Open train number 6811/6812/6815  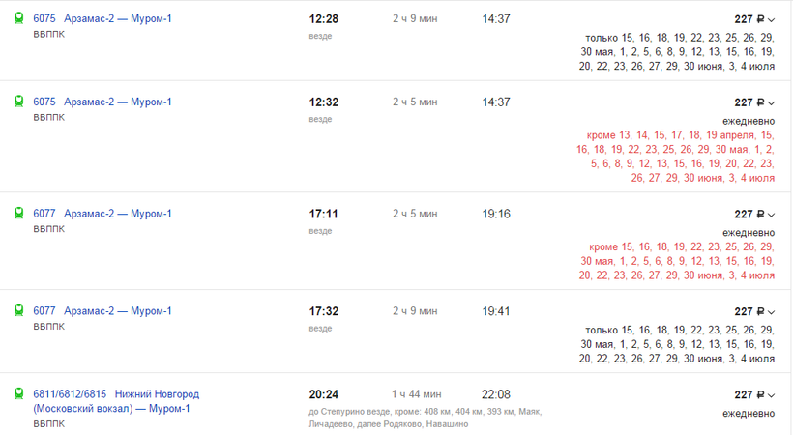point(70,394)
